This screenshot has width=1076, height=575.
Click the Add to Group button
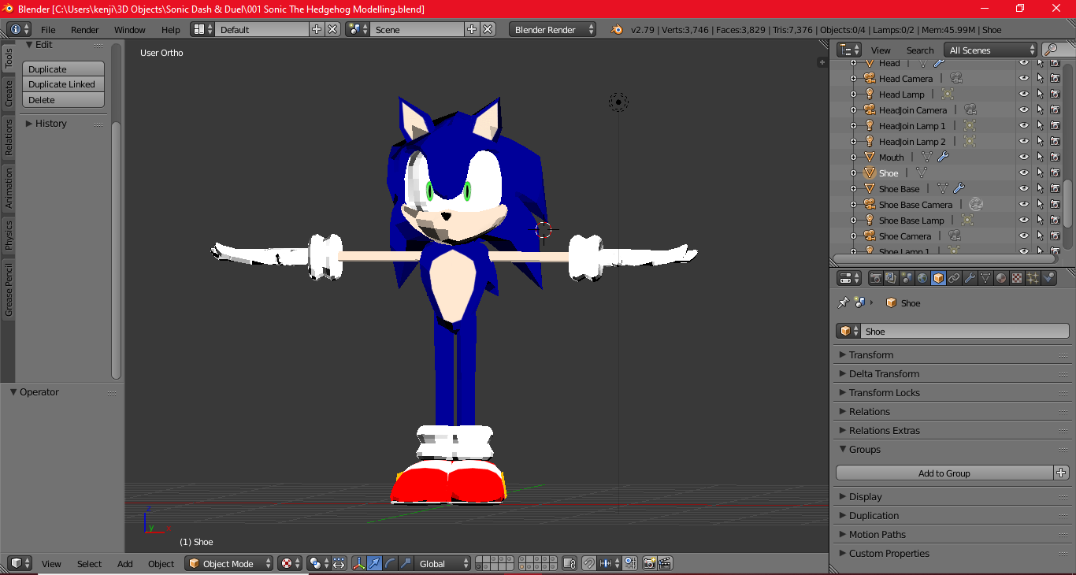[x=944, y=473]
